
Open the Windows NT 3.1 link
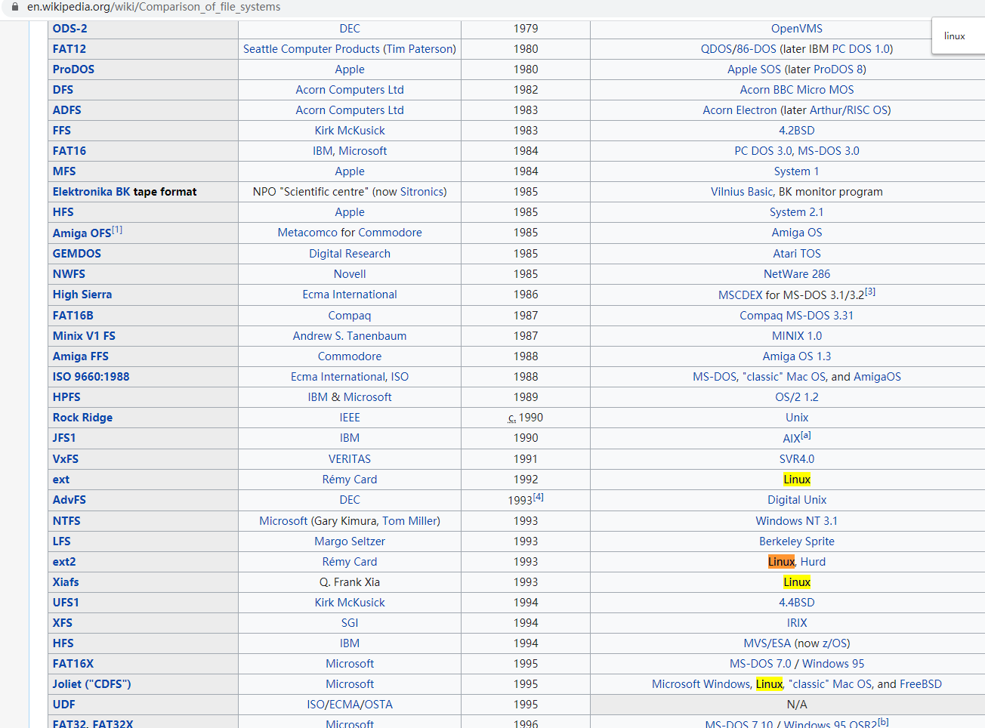coord(796,521)
